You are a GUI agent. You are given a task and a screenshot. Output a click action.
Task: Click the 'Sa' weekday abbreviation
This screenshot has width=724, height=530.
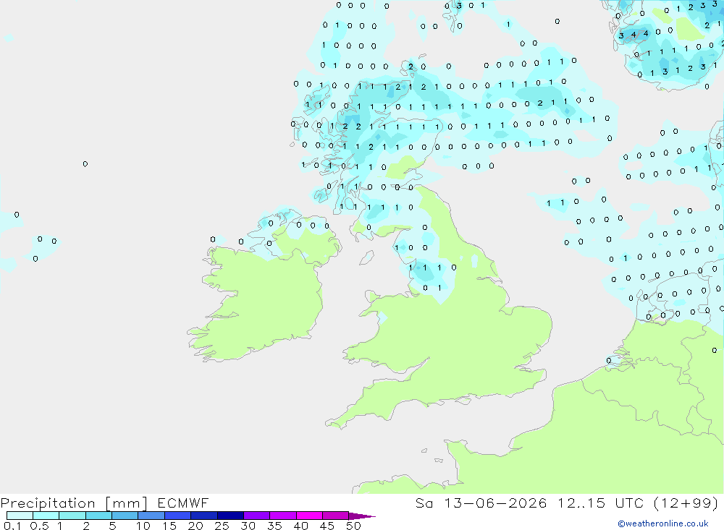click(424, 503)
